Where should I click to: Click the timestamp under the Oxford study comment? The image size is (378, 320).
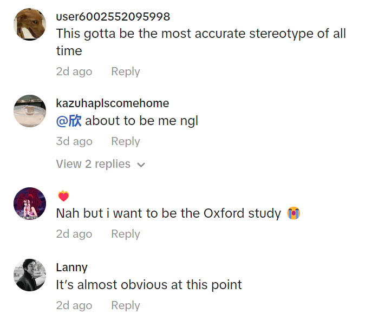tap(74, 234)
